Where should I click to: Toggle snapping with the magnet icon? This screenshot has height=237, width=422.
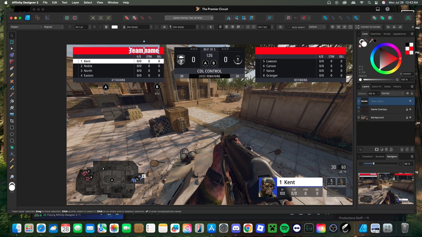tap(304, 18)
